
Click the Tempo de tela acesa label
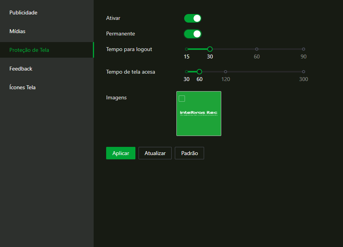pyautogui.click(x=131, y=72)
